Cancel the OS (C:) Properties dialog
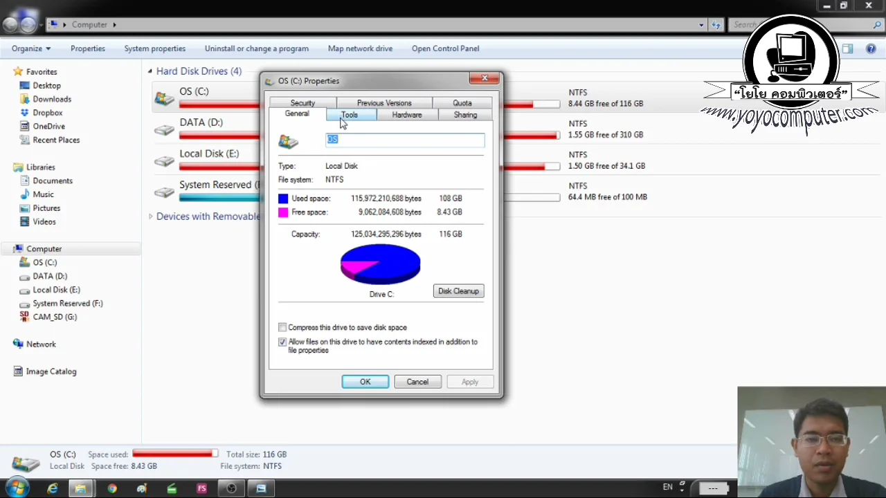 pos(417,381)
